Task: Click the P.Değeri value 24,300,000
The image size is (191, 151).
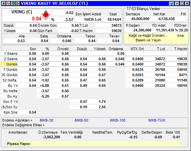Action: [142, 30]
